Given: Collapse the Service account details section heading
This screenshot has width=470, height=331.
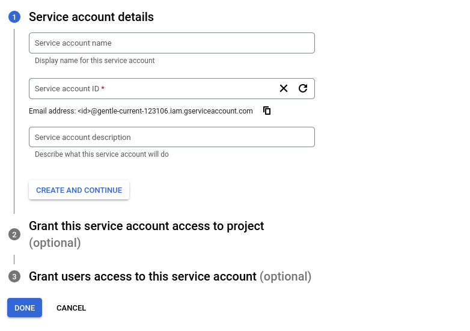Looking at the screenshot, I should pyautogui.click(x=91, y=17).
